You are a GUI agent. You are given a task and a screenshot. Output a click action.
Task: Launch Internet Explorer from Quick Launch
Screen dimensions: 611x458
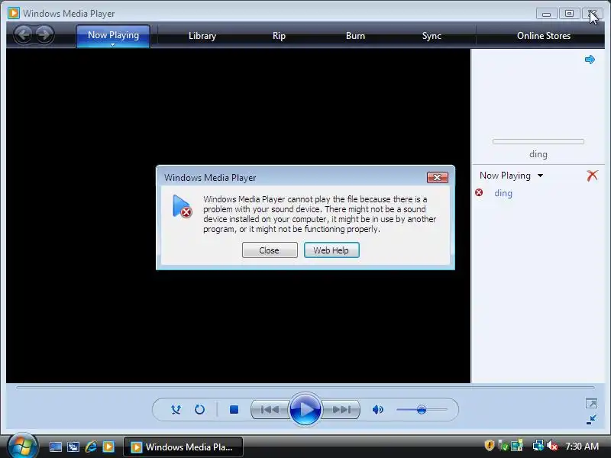click(91, 447)
